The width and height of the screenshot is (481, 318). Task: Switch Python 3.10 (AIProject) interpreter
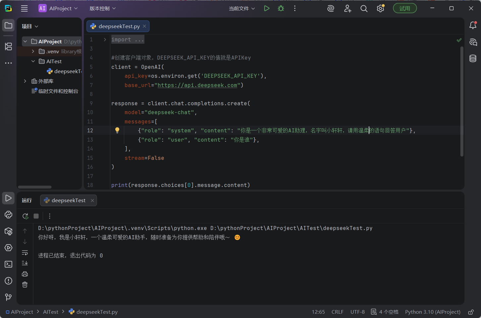pos(433,312)
